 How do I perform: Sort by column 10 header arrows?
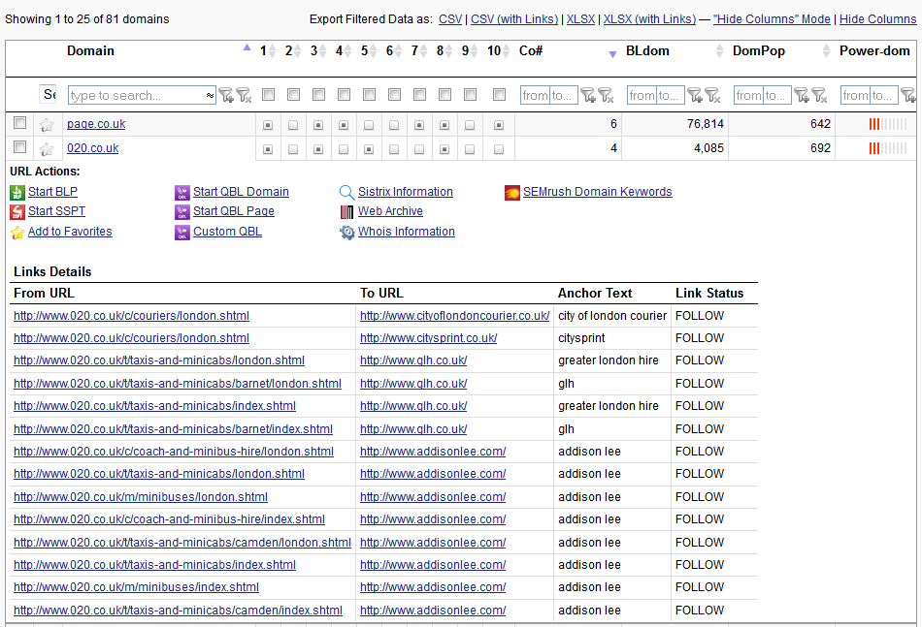click(x=507, y=51)
